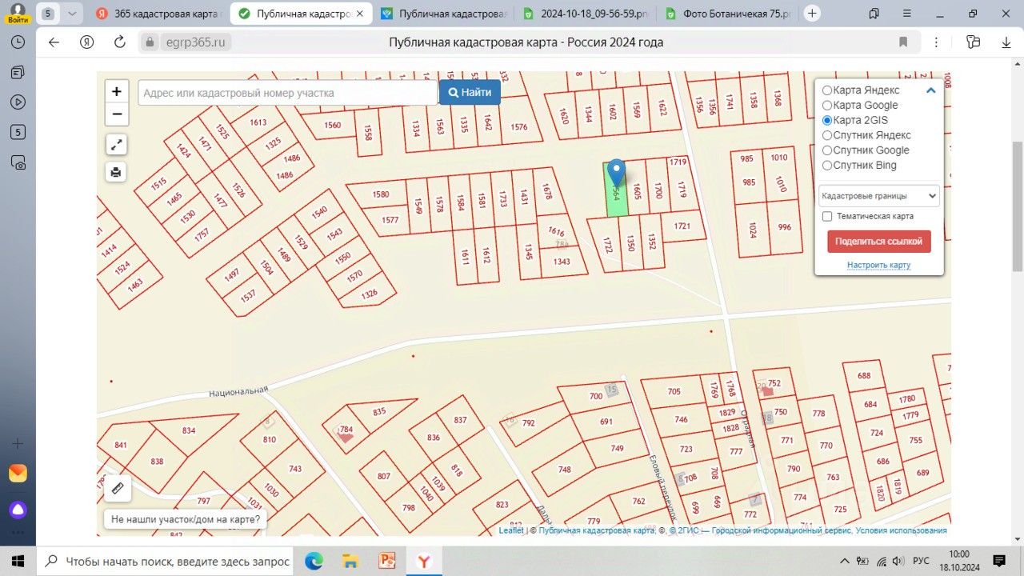The width and height of the screenshot is (1024, 576).
Task: Select the Карта Google base layer
Action: coord(827,106)
